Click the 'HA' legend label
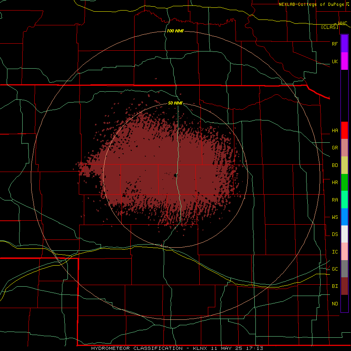 (x=335, y=131)
